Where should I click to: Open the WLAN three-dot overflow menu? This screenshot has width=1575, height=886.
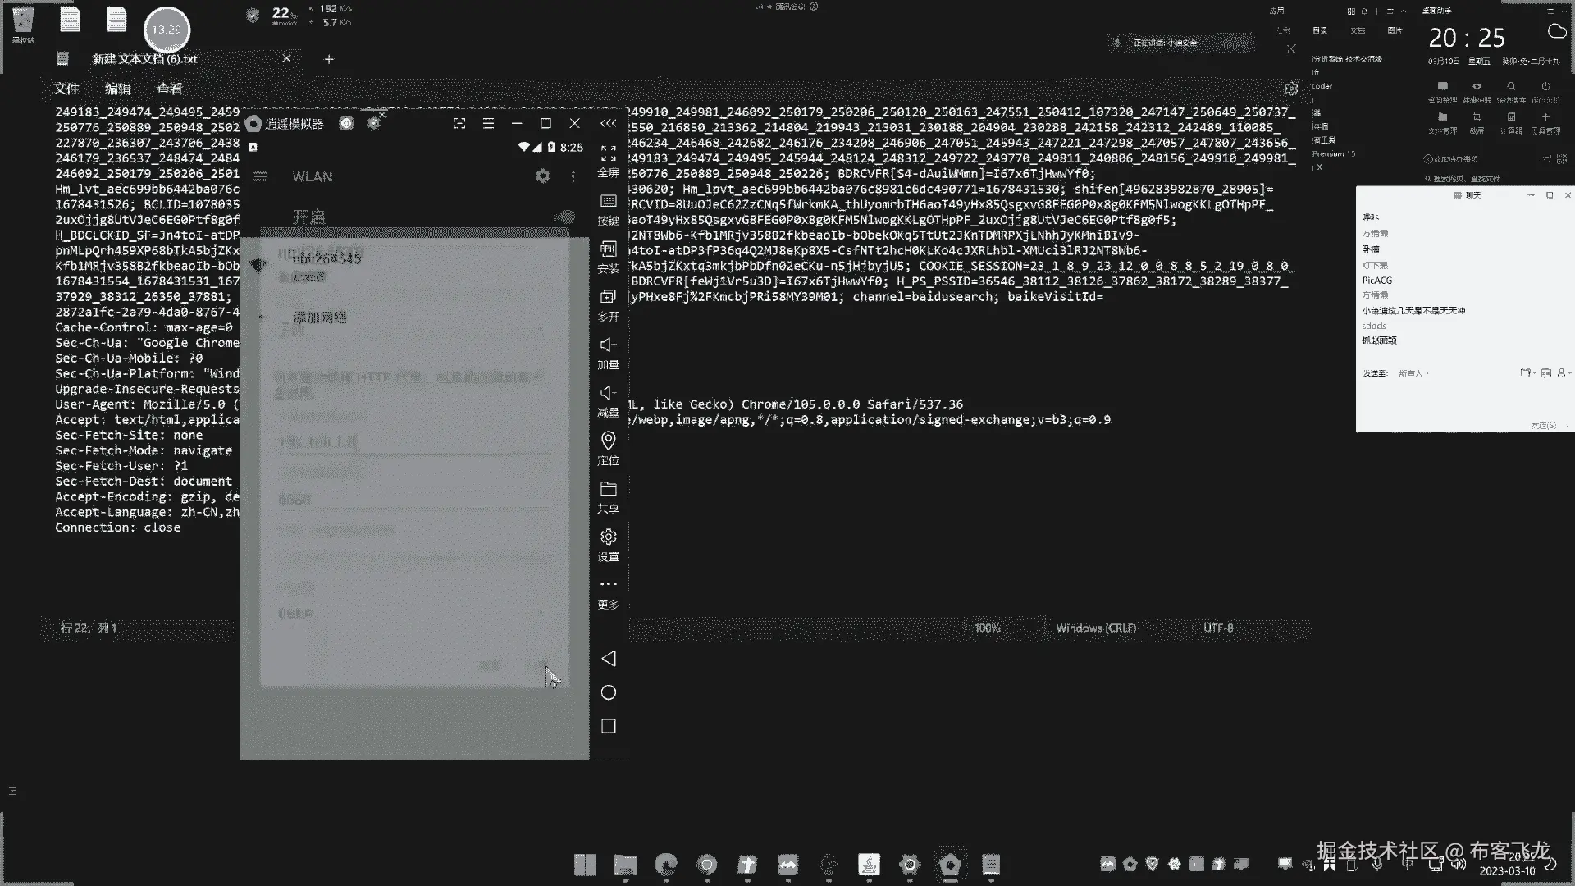(x=573, y=176)
